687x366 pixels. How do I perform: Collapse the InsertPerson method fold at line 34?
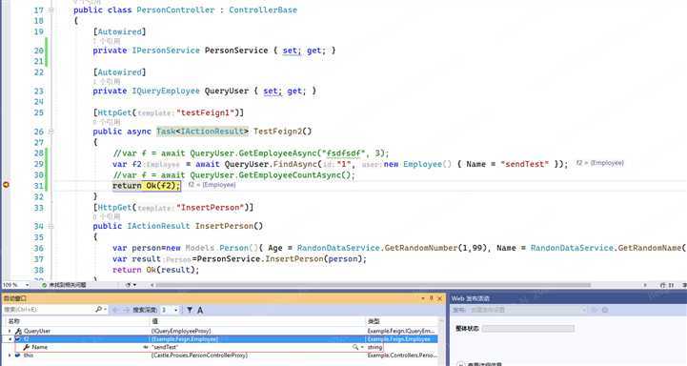pos(51,226)
